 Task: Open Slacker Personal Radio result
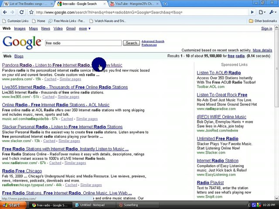(62, 127)
